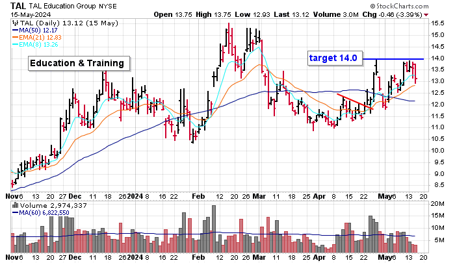
Task: Click the 'TAL (Daily) 13.12 (15 May)' legend
Action: pos(68,23)
